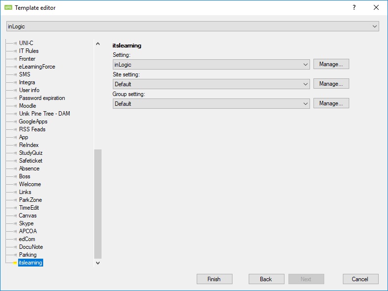Click the help question mark button
The height and width of the screenshot is (291, 388).
point(354,8)
